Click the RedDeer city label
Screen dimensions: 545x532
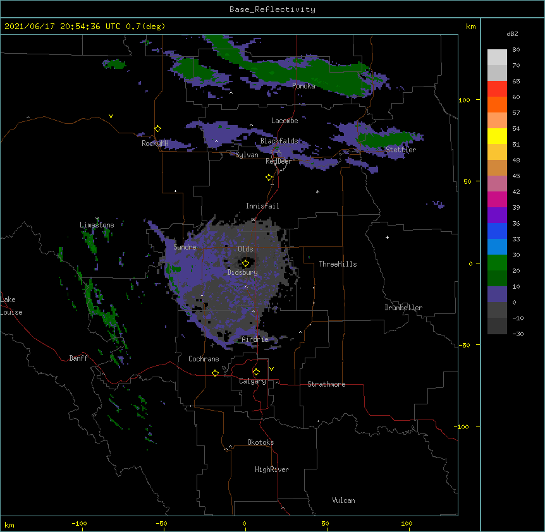point(278,161)
